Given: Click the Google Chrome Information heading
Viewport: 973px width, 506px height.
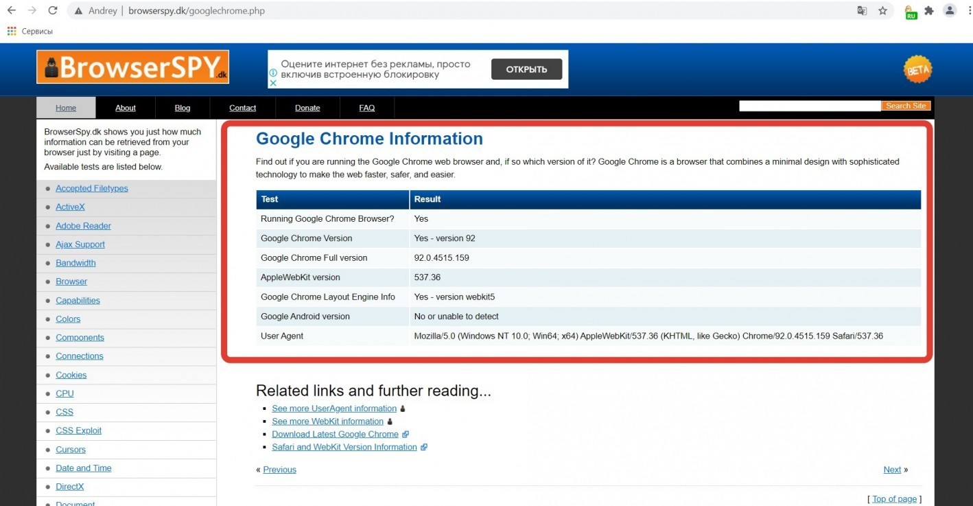Looking at the screenshot, I should 369,139.
